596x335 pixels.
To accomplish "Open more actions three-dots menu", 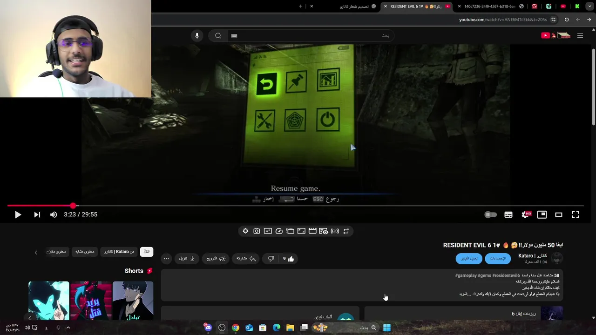I will tap(166, 259).
